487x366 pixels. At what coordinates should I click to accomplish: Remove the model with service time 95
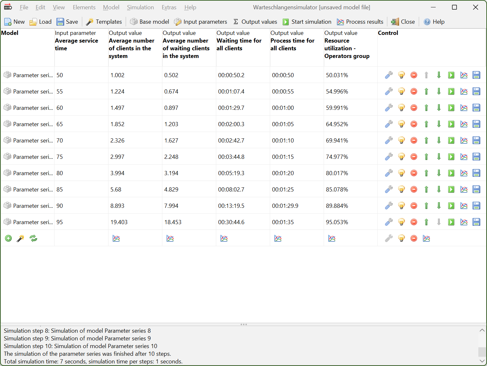pos(414,222)
